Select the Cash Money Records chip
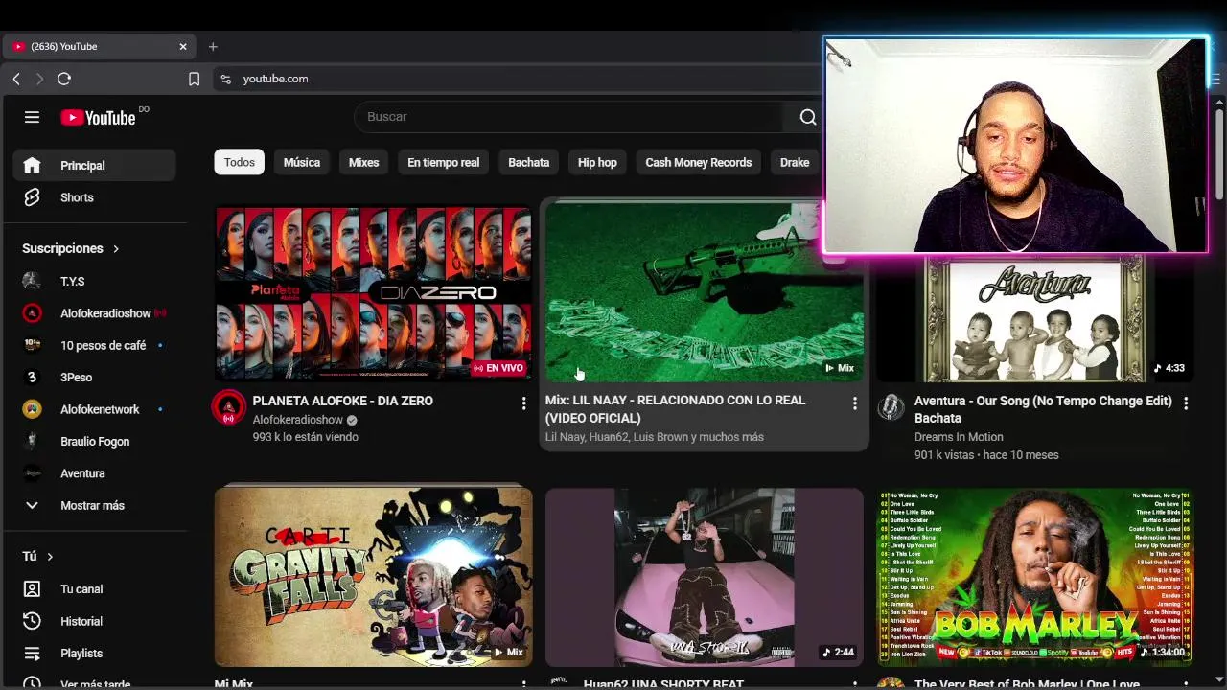1227x690 pixels. [x=698, y=162]
